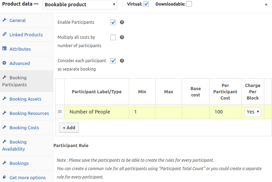The width and height of the screenshot is (272, 182).
Task: Open Get more options tab
Action: point(27,177)
